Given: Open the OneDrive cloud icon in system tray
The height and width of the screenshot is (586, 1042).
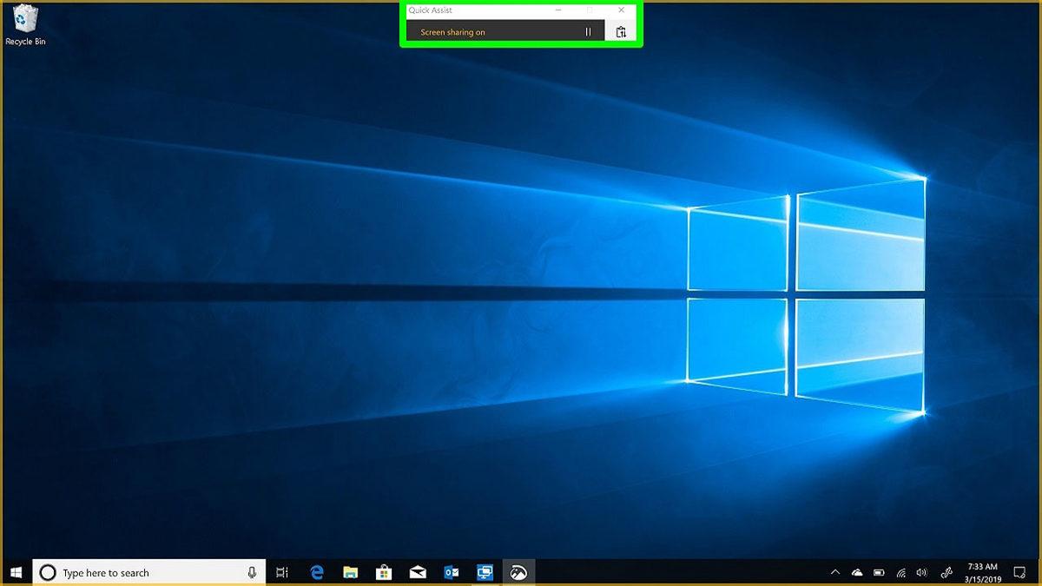Looking at the screenshot, I should (x=856, y=571).
